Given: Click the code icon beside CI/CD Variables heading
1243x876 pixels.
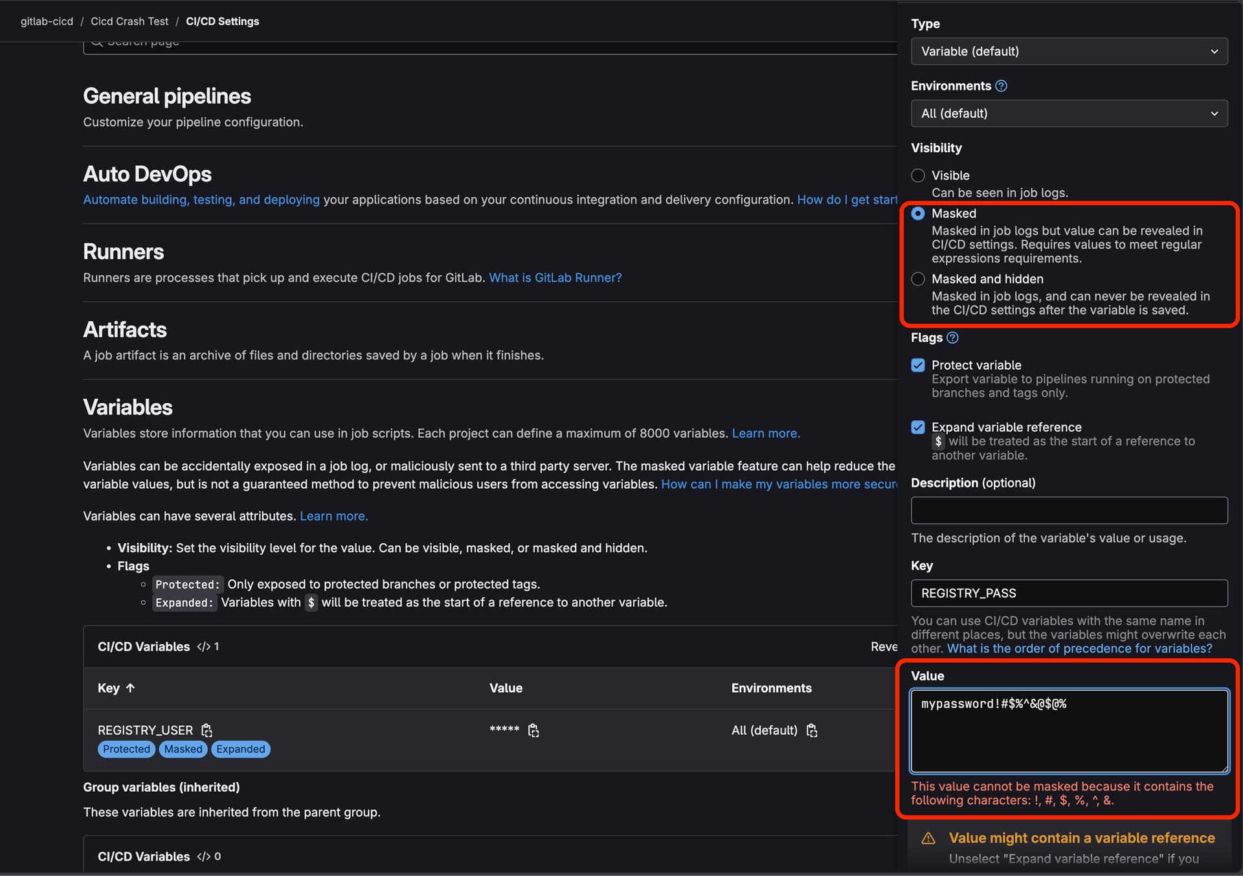Looking at the screenshot, I should coord(203,646).
